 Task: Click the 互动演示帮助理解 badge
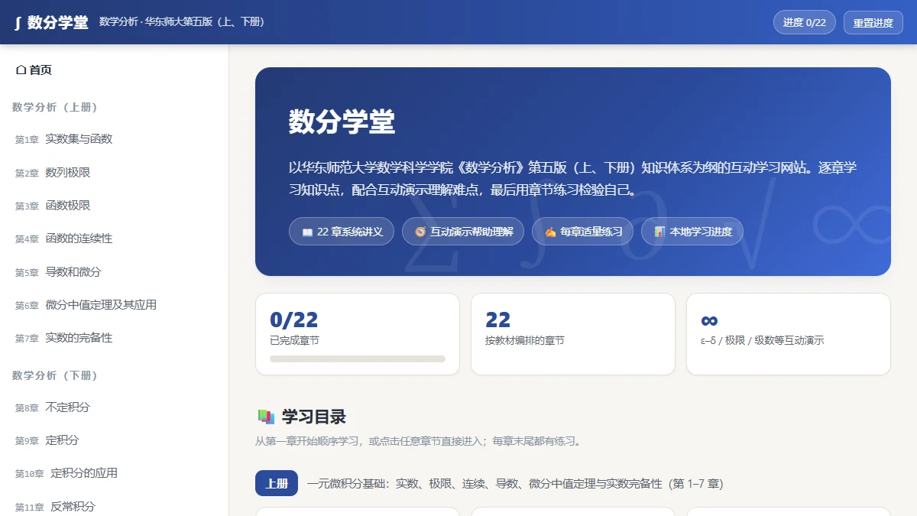tap(463, 232)
